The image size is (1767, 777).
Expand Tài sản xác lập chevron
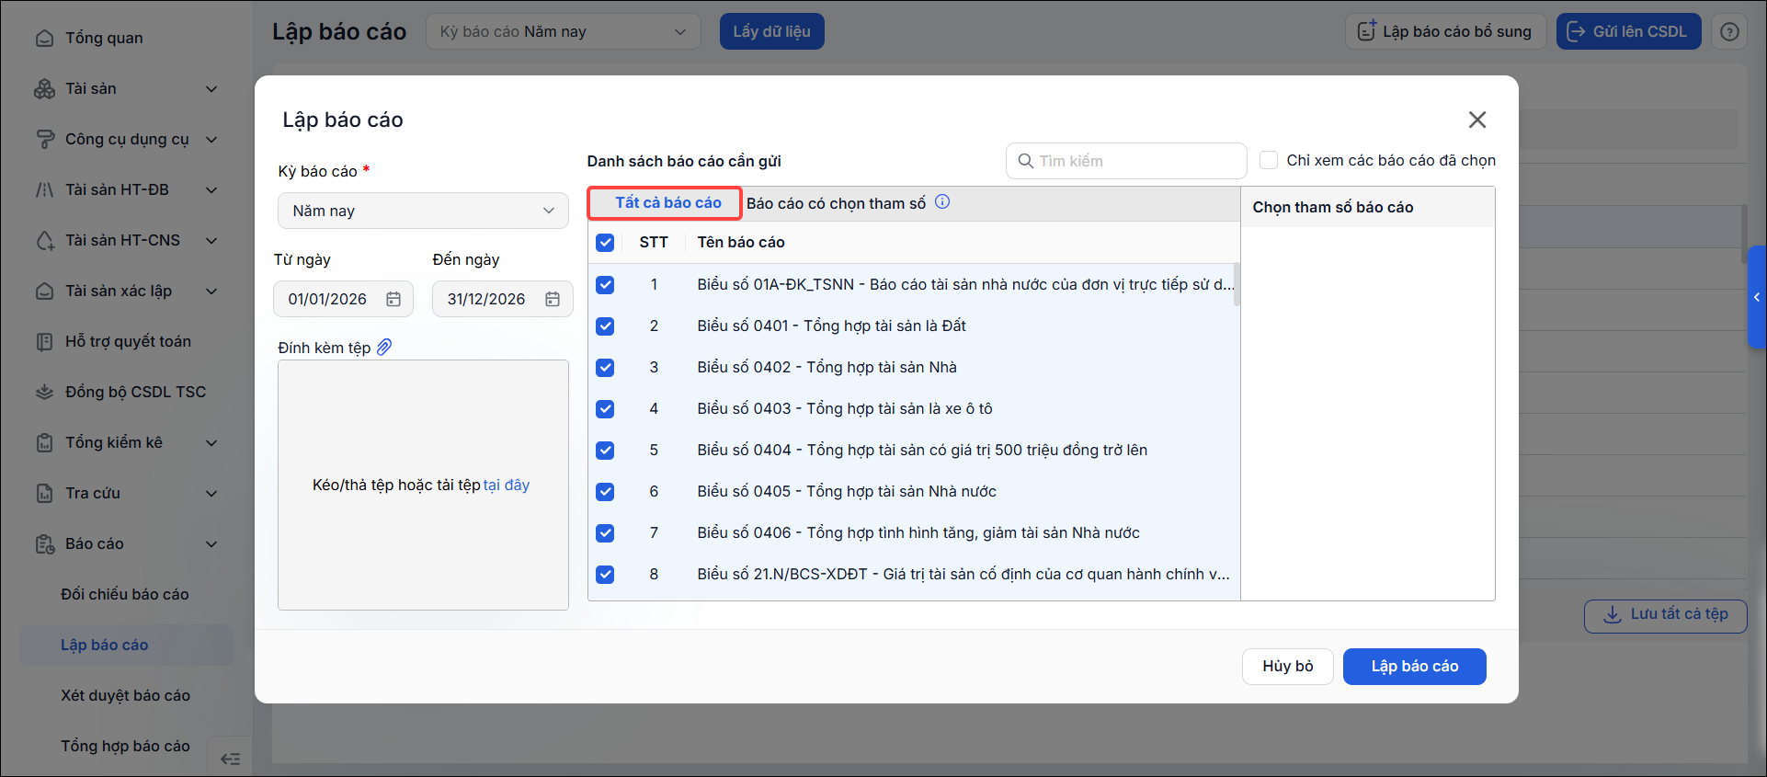(211, 291)
